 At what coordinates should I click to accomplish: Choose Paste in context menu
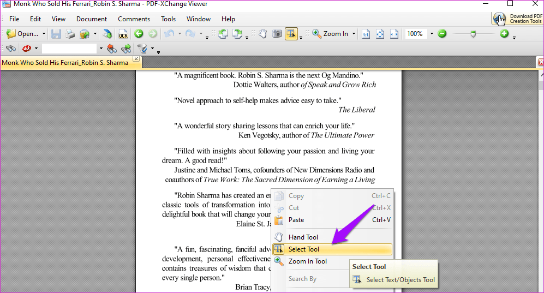point(332,220)
